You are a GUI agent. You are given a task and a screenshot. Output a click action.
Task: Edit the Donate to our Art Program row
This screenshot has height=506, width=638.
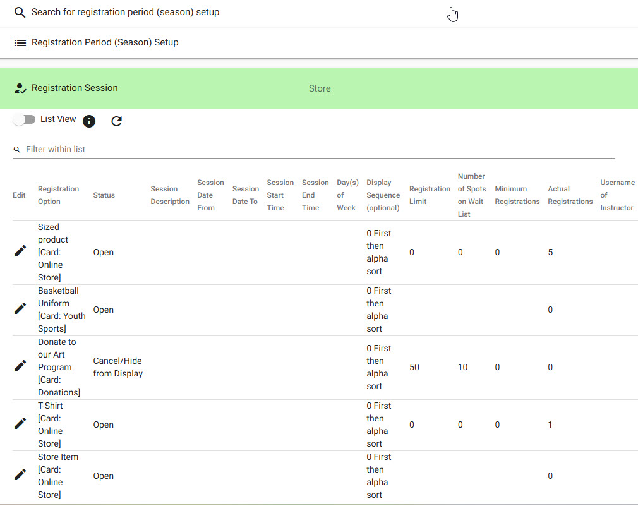click(20, 366)
